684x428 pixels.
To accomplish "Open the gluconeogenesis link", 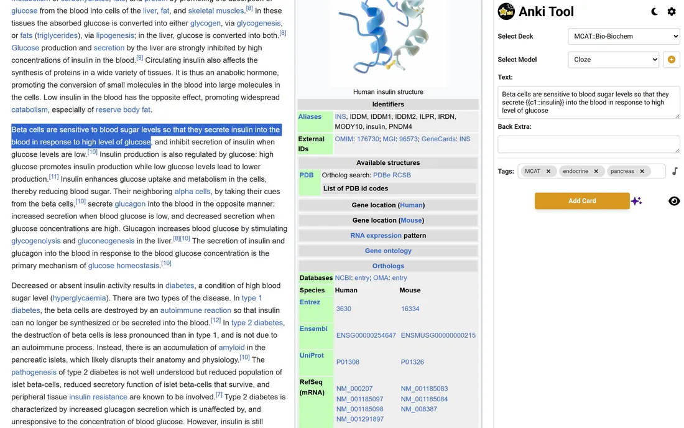I will pyautogui.click(x=106, y=241).
